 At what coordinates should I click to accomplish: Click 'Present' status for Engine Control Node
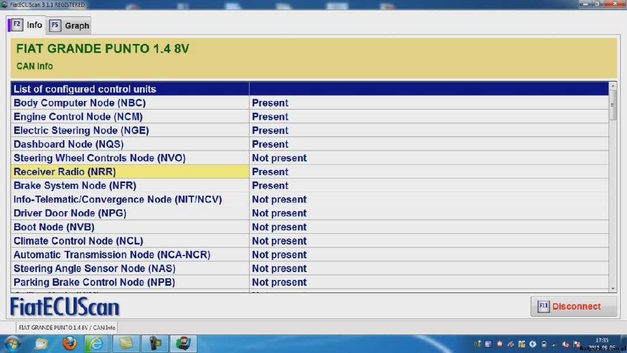[270, 116]
